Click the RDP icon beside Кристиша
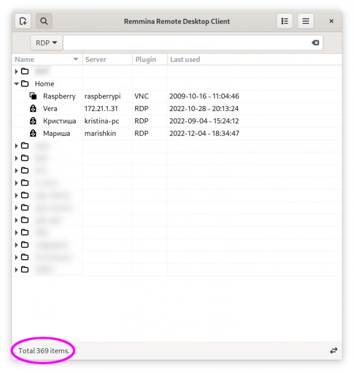The height and width of the screenshot is (373, 354). click(x=33, y=121)
